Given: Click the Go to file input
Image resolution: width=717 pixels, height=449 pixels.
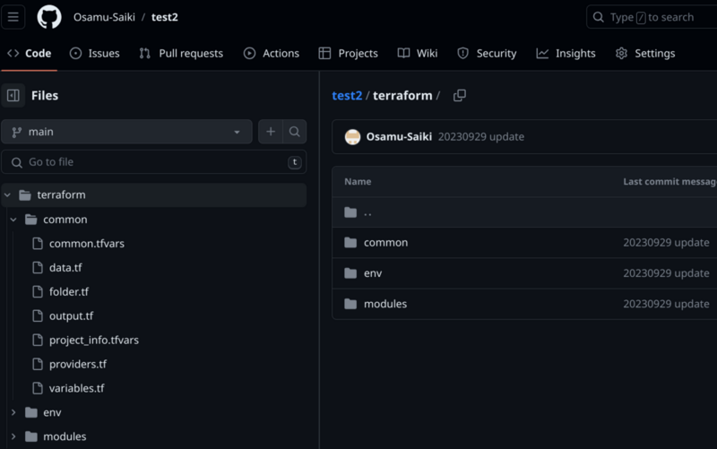Looking at the screenshot, I should [153, 162].
